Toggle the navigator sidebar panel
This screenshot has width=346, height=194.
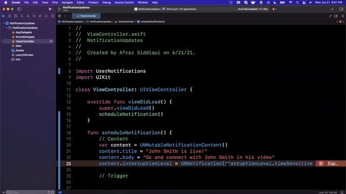[19, 9]
